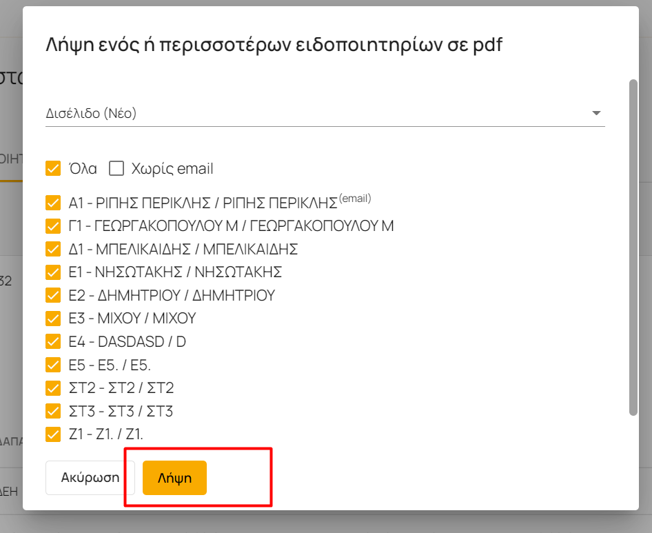Cancel with the Ακύρωση button
The height and width of the screenshot is (533, 652).
pos(90,478)
